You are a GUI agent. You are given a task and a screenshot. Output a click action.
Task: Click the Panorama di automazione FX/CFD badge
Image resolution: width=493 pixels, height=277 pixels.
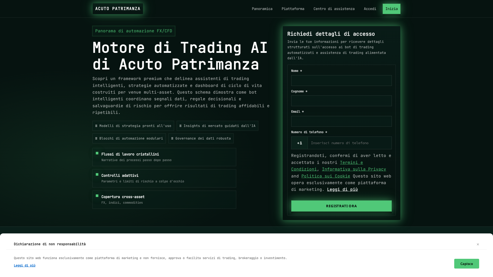tap(134, 31)
